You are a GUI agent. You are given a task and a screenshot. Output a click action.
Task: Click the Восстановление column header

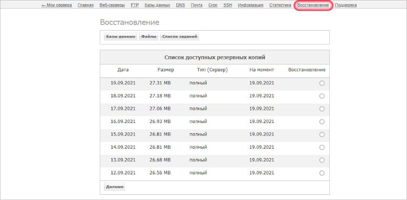pos(307,70)
